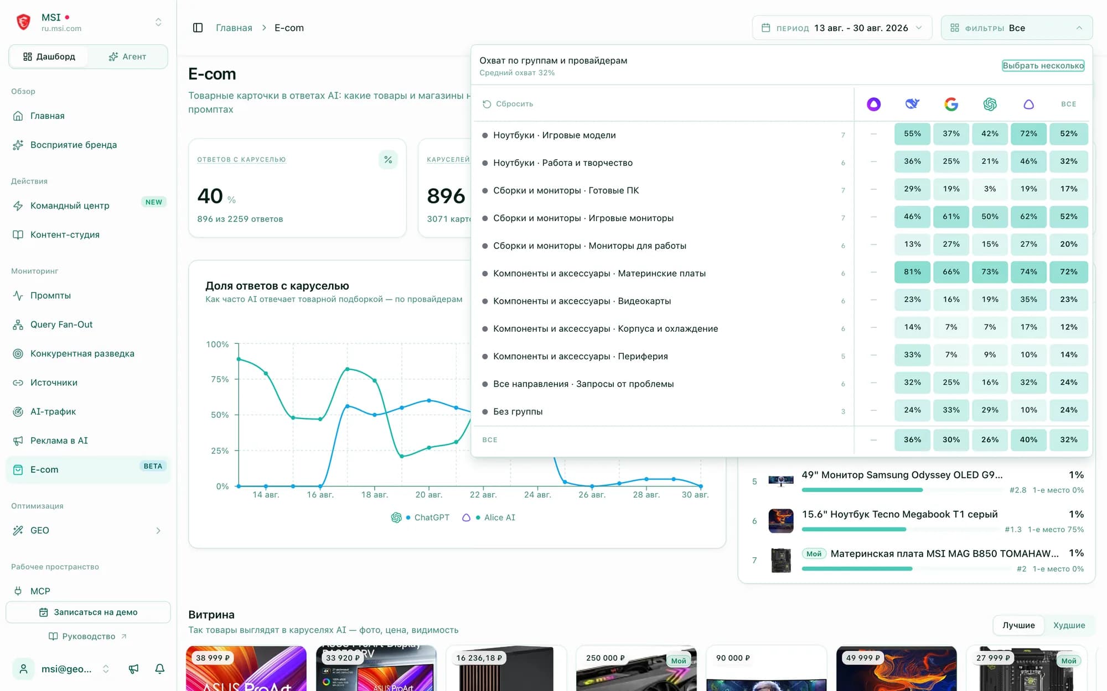Select Все направления · Запросы от проблемы
Screen dimensions: 1107x691
coord(663,384)
